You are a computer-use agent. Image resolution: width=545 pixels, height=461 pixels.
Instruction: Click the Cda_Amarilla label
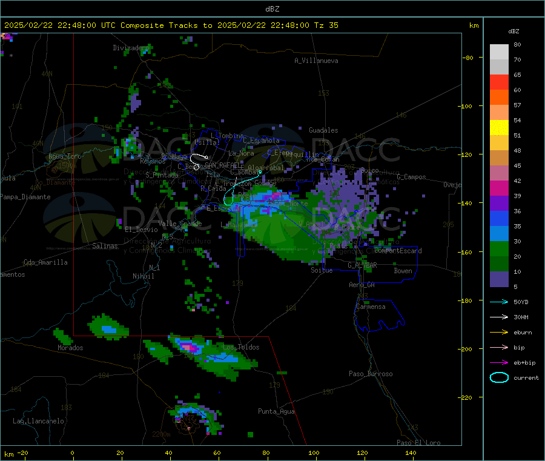tap(45, 262)
